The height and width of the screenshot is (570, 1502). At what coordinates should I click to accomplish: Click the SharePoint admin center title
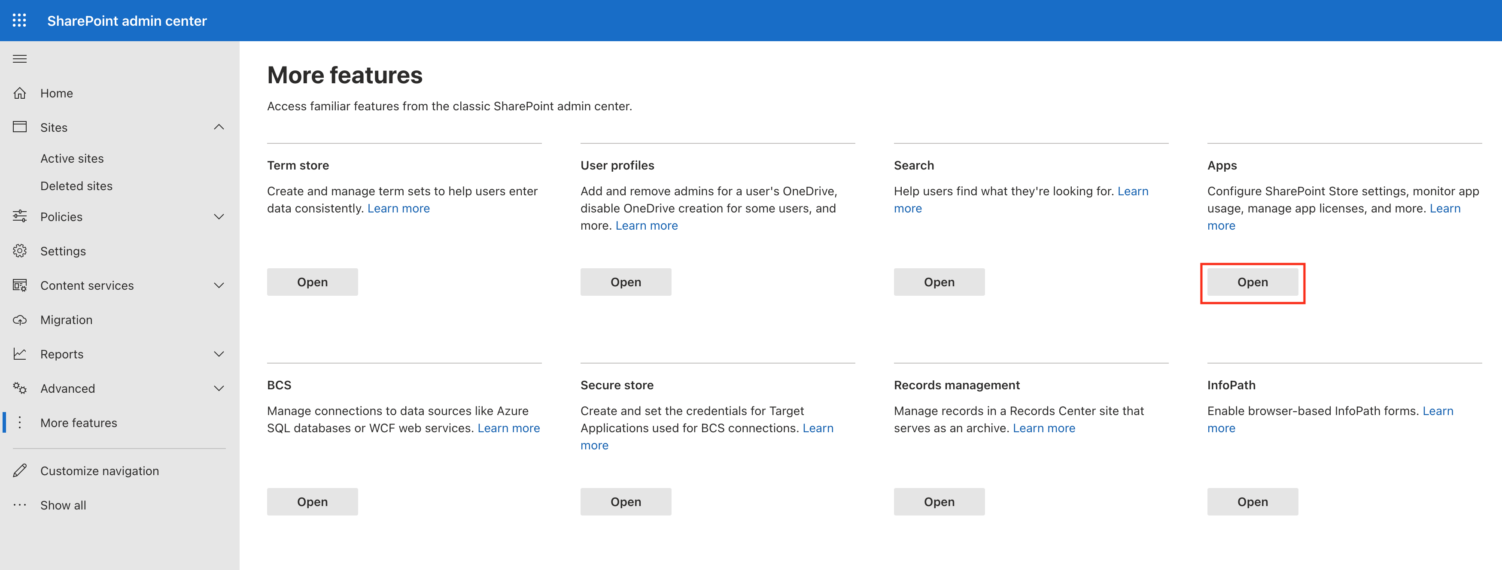pyautogui.click(x=127, y=21)
